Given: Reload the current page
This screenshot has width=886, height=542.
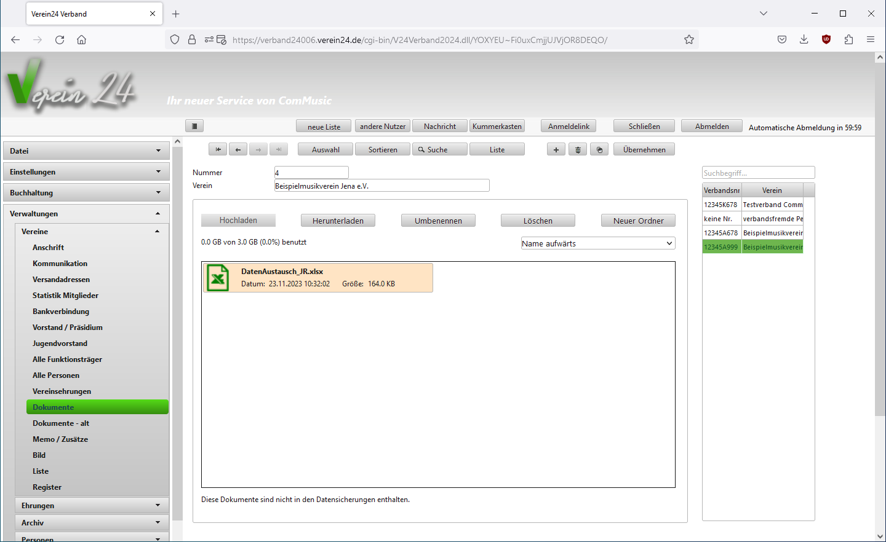Looking at the screenshot, I should tap(60, 40).
